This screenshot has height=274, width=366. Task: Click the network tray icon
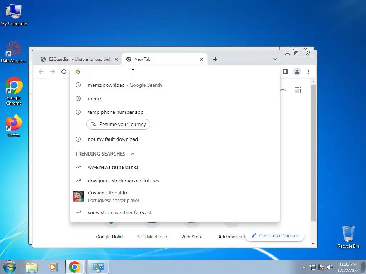(x=312, y=267)
